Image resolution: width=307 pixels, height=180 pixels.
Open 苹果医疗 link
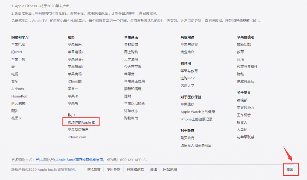pos(187,104)
